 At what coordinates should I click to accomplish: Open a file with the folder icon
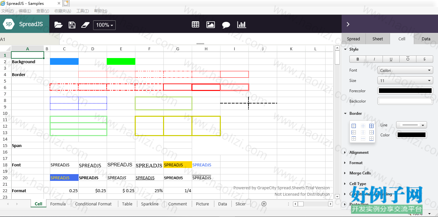[x=58, y=25]
